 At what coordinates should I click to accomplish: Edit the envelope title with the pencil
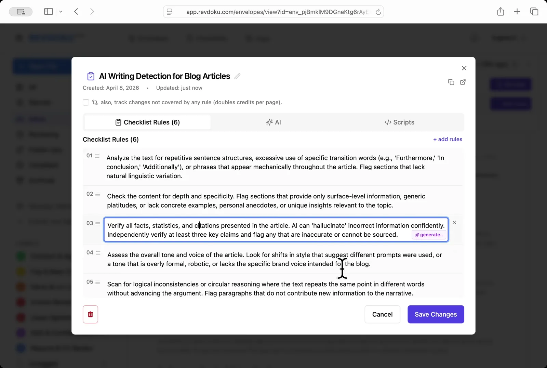237,76
